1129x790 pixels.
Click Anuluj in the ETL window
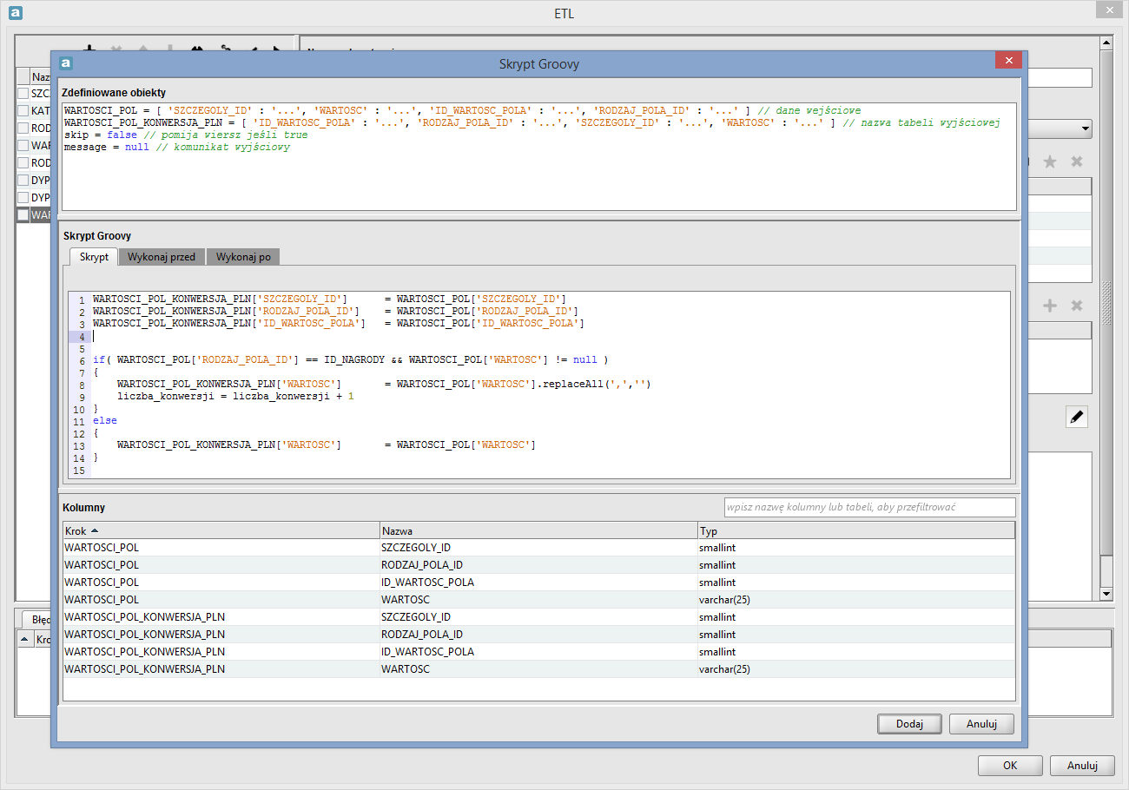[1082, 766]
